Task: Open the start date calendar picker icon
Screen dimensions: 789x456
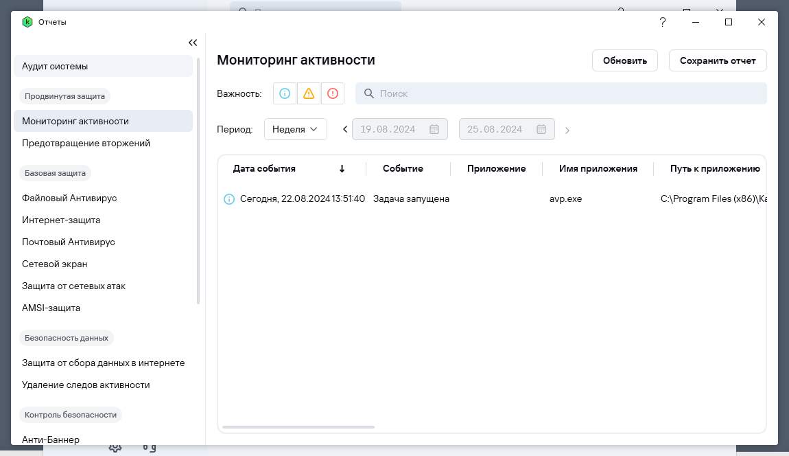Action: pyautogui.click(x=434, y=129)
